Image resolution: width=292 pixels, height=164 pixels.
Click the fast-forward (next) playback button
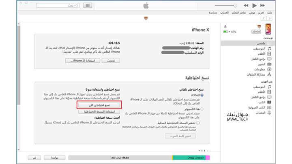262,6
